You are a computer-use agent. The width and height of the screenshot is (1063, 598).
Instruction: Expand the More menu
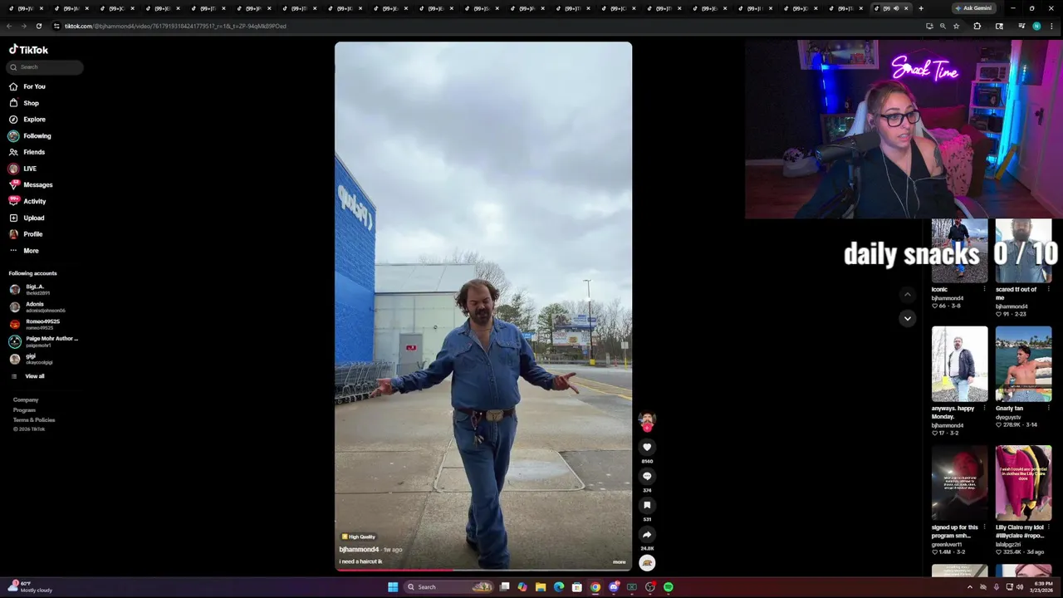24,250
